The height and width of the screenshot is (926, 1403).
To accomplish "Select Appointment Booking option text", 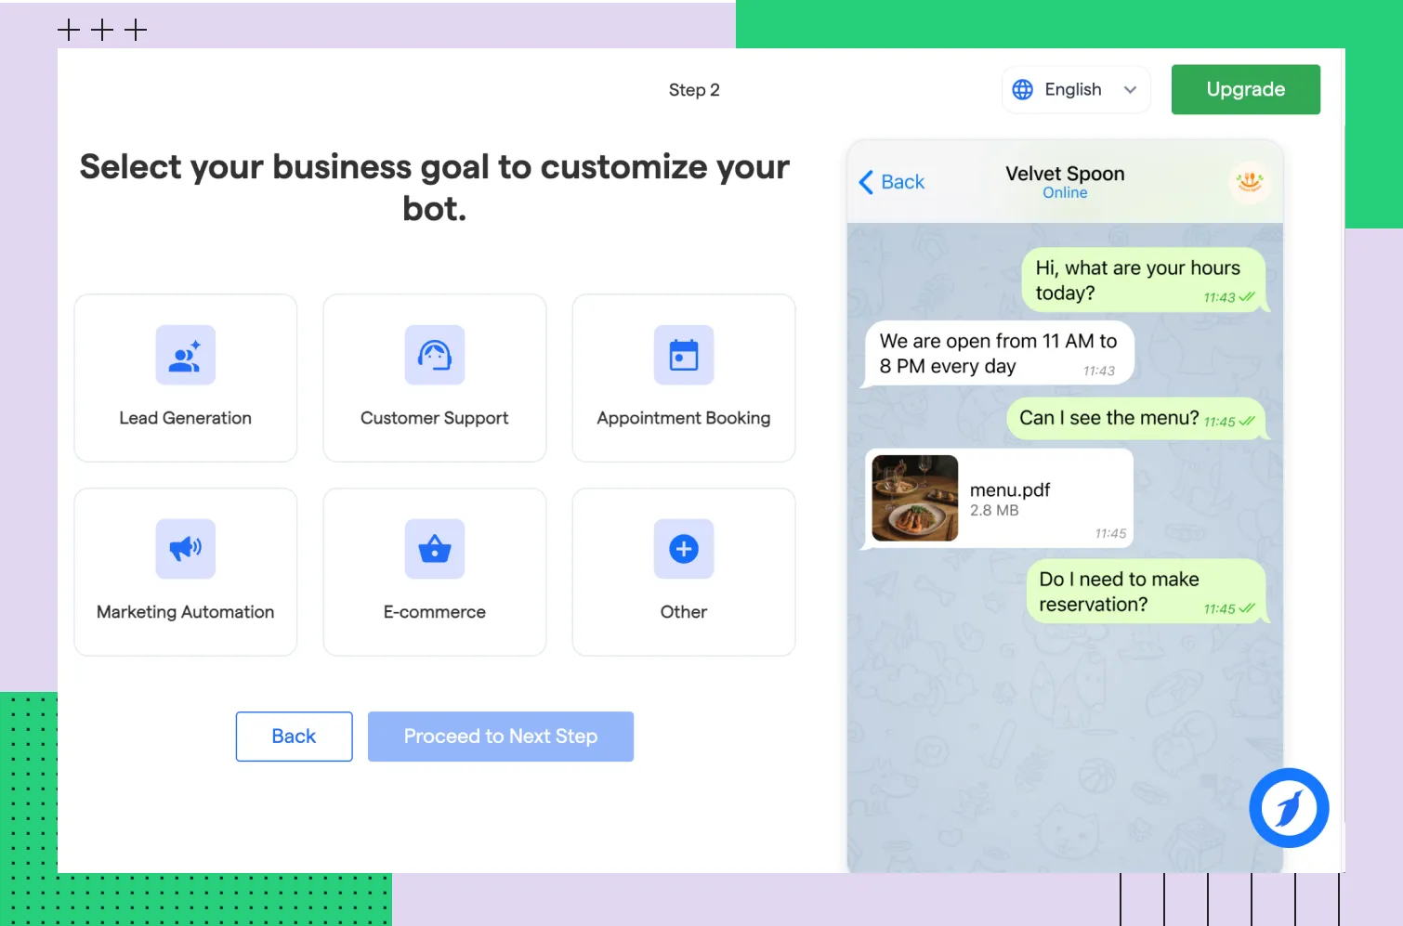I will tap(683, 418).
